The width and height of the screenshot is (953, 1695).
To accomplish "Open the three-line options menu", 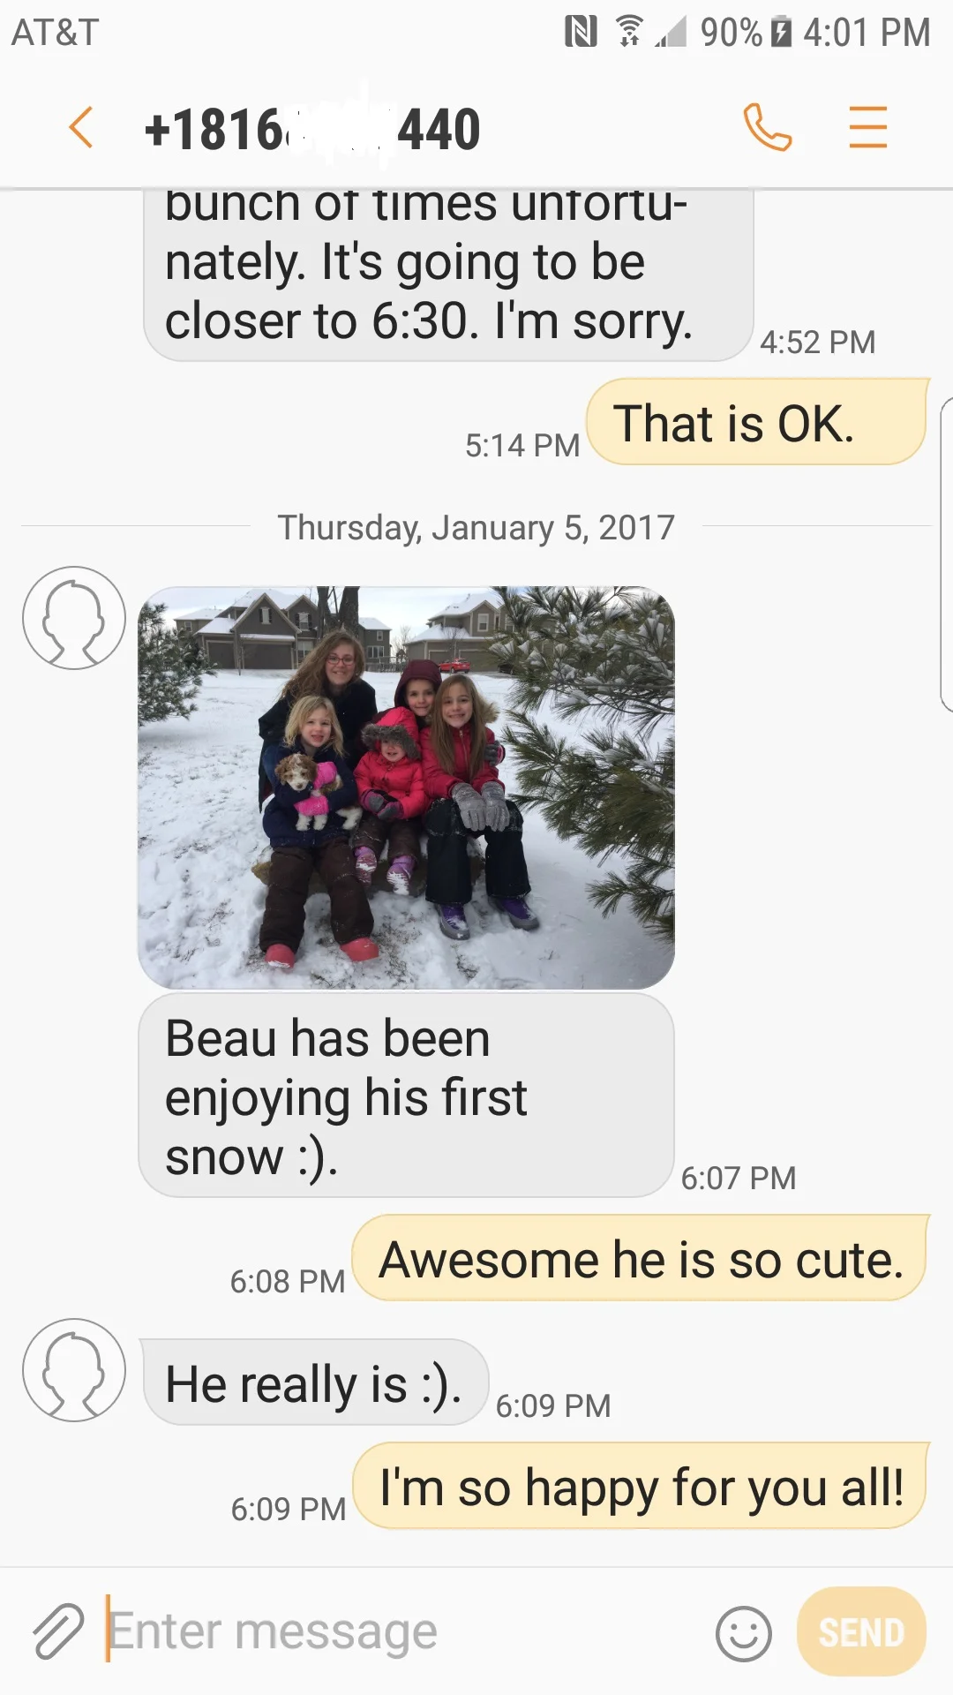I will click(868, 127).
